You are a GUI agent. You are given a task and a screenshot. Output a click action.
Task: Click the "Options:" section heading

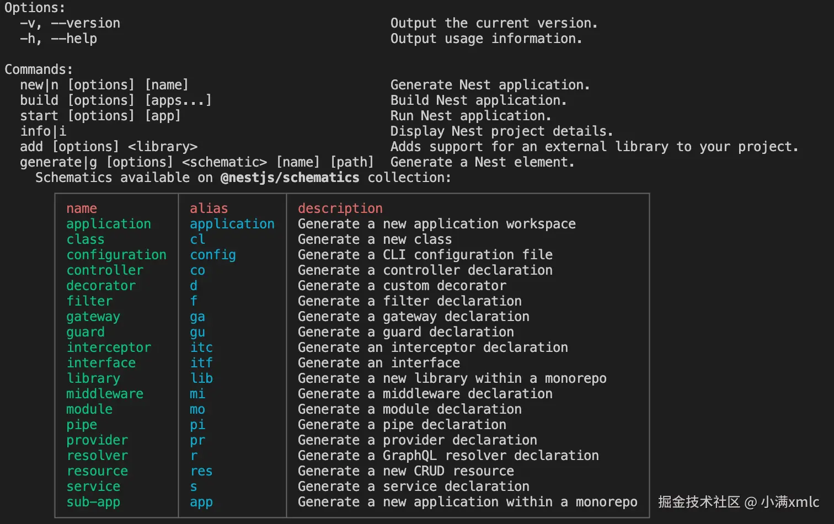click(x=35, y=8)
